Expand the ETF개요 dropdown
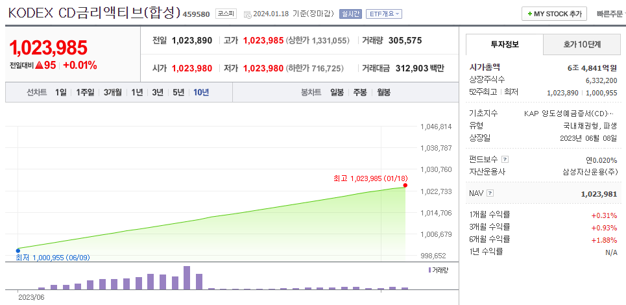The width and height of the screenshot is (626, 305). coord(384,14)
